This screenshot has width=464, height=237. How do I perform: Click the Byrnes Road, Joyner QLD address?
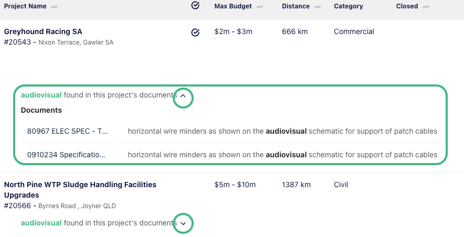(x=77, y=206)
